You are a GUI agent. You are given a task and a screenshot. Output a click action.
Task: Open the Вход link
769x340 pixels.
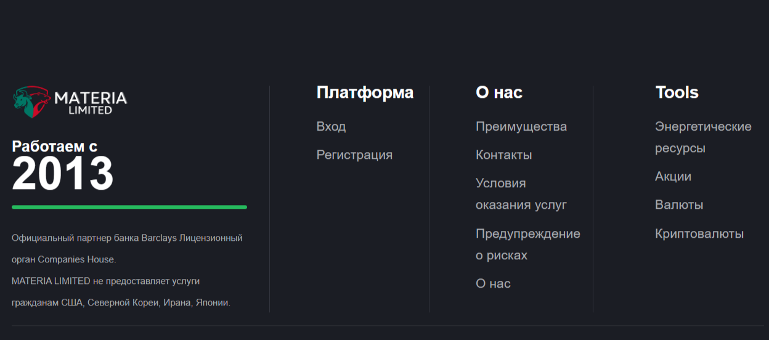[331, 126]
